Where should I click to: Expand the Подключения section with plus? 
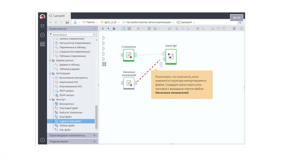coord(94,141)
